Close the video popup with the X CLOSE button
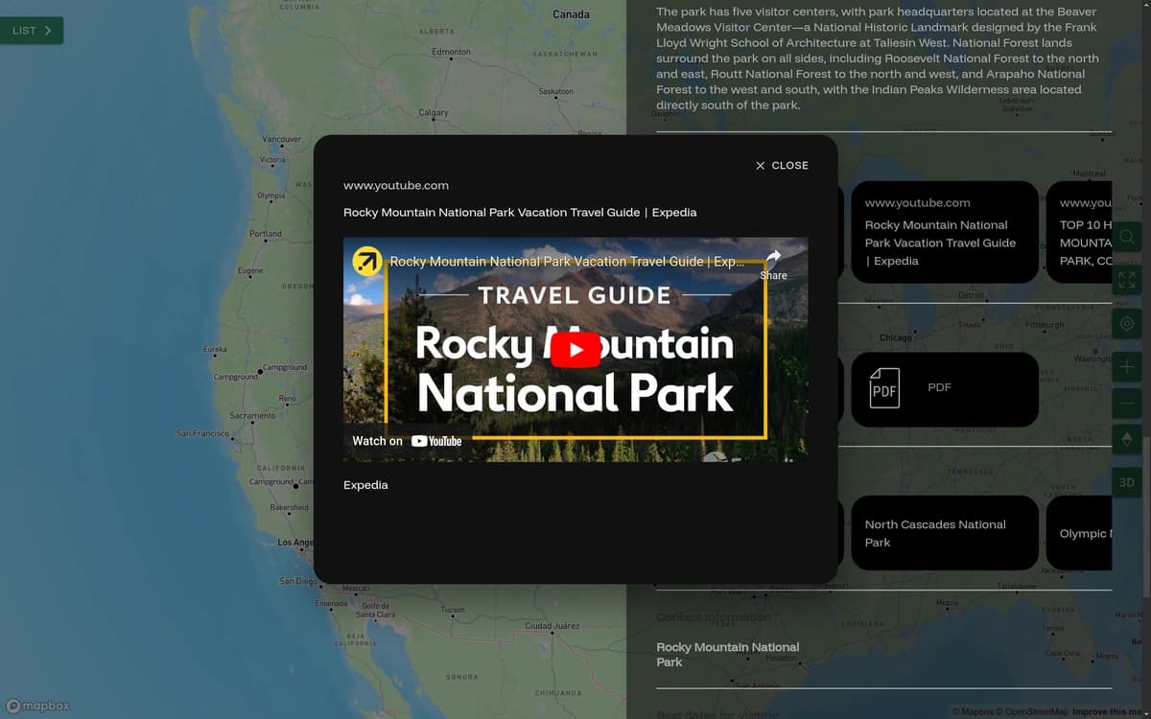Image resolution: width=1151 pixels, height=719 pixels. point(782,165)
